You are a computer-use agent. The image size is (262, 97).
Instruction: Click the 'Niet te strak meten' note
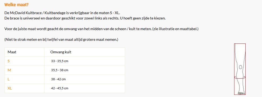click(x=61, y=40)
